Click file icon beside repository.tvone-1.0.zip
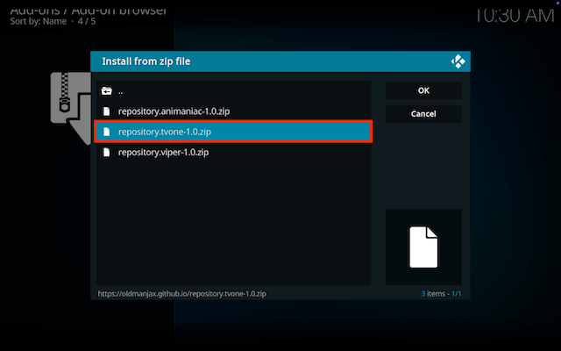 click(x=106, y=132)
